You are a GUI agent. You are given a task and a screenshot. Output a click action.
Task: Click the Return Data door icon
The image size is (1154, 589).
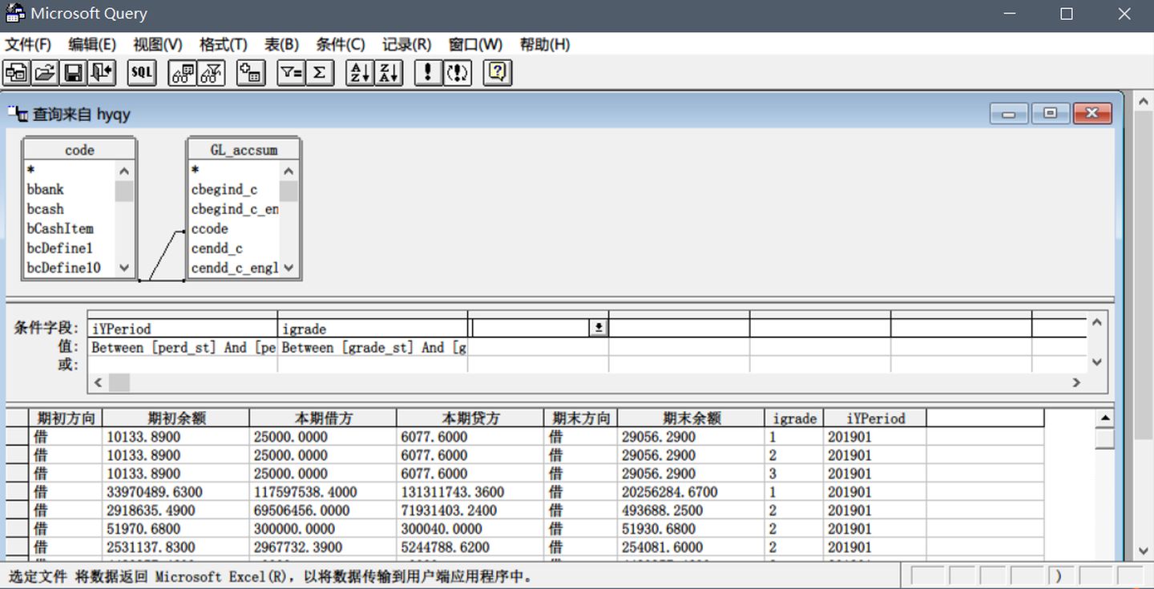102,73
